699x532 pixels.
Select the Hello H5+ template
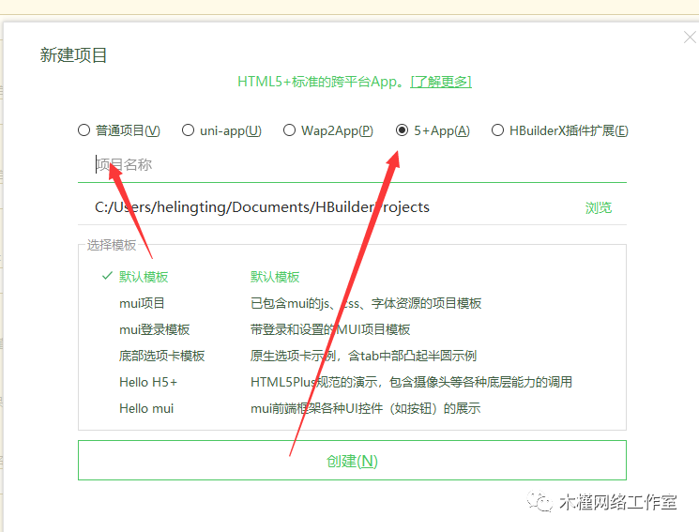point(148,382)
